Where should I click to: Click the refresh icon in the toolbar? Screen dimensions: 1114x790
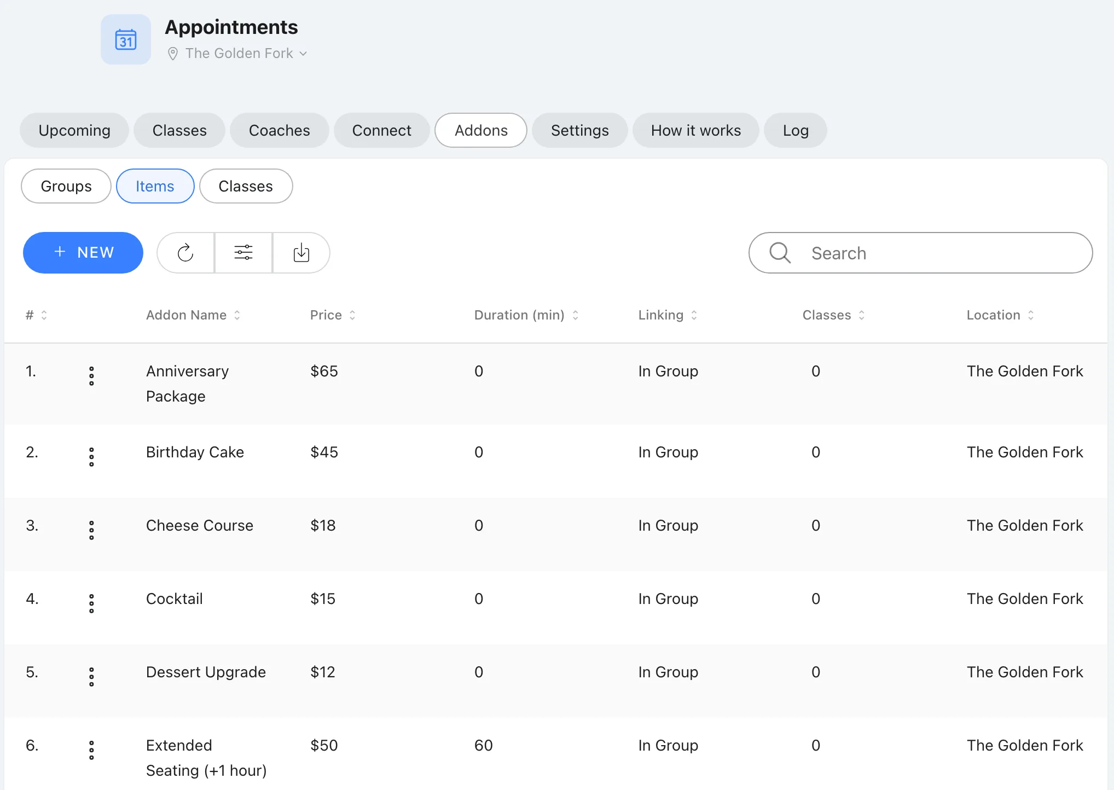185,253
